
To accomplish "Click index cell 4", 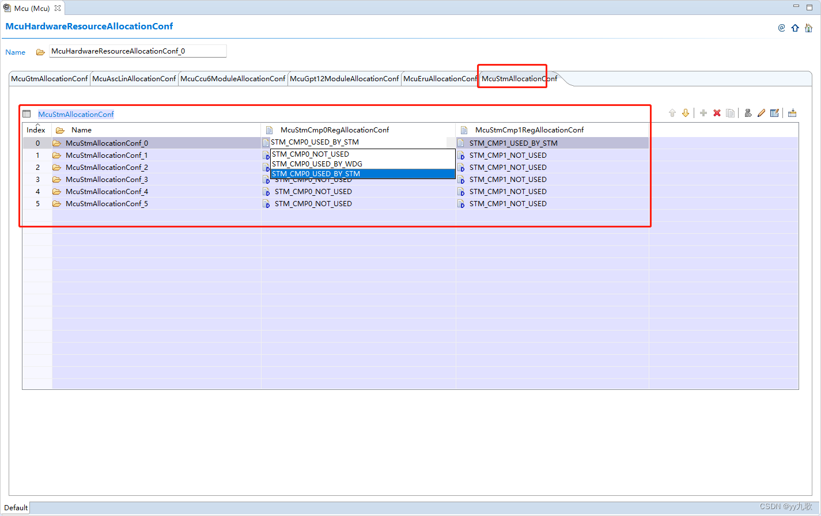I will click(37, 191).
